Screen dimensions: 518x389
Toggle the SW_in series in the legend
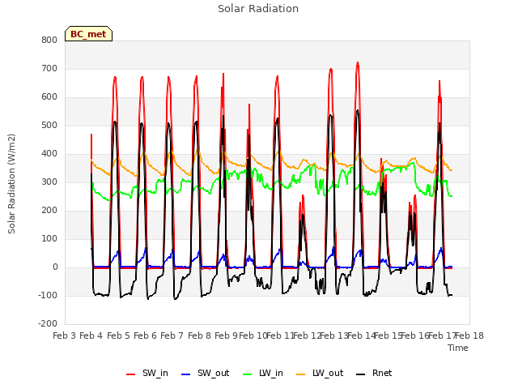click(x=147, y=373)
